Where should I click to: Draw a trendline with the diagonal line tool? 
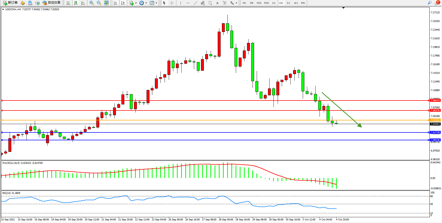pos(195,3)
